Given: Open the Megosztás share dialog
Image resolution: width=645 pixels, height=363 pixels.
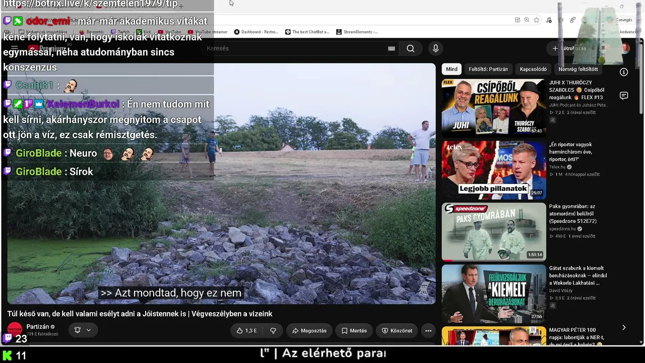Looking at the screenshot, I should point(309,331).
